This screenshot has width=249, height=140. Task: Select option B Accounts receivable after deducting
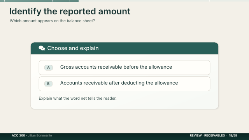click(124, 84)
